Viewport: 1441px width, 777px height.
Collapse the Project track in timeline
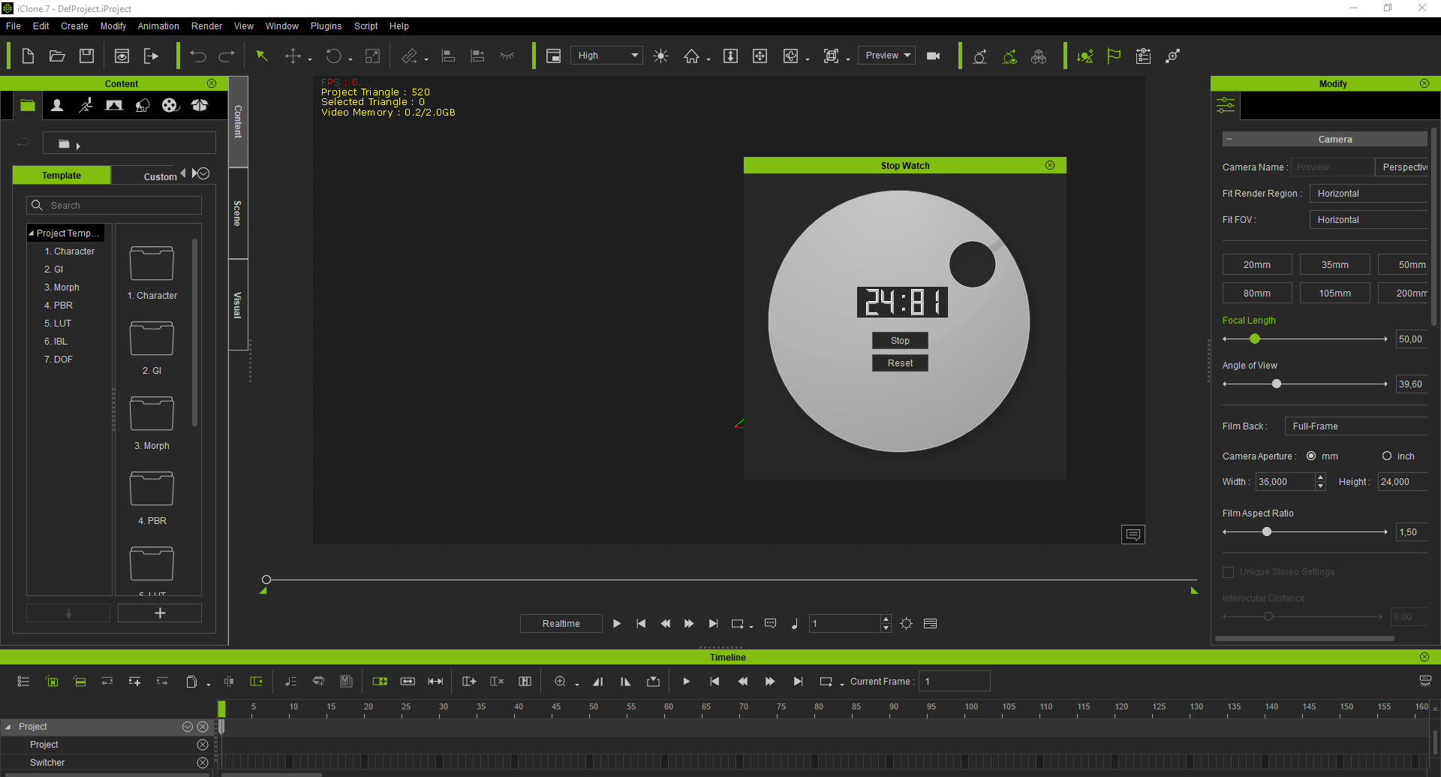(8, 727)
